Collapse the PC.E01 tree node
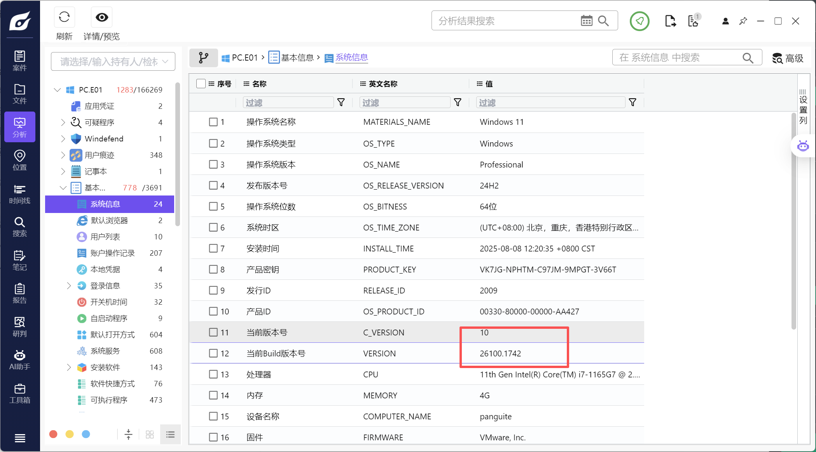This screenshot has height=452, width=816. click(x=57, y=90)
